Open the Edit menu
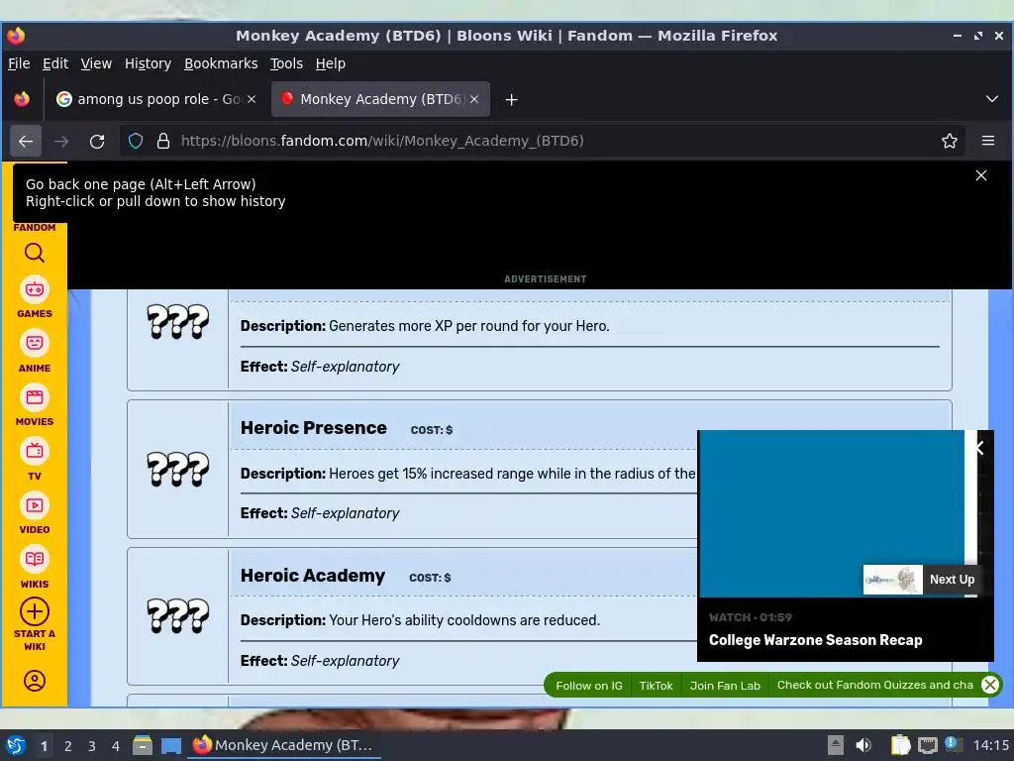This screenshot has height=761, width=1014. 55,63
